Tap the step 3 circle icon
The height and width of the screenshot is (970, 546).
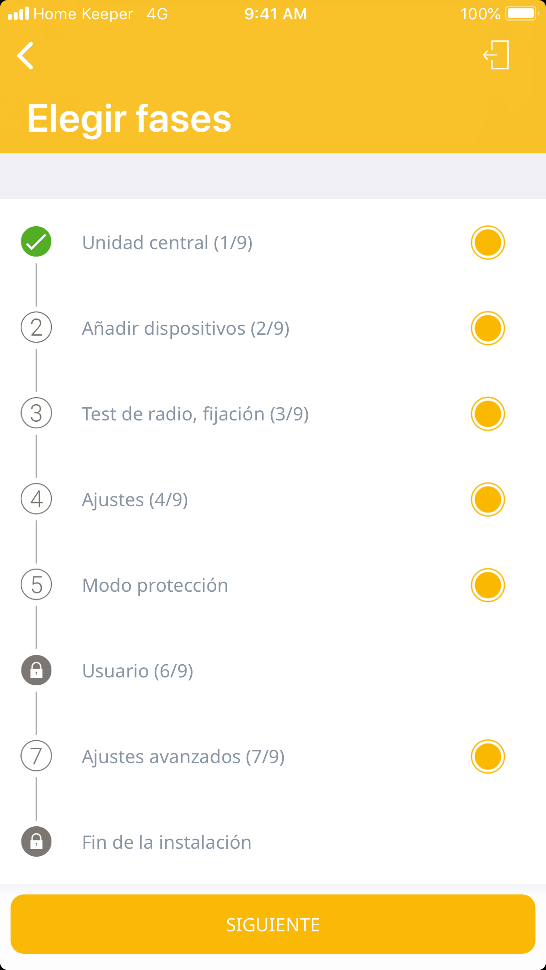click(36, 413)
